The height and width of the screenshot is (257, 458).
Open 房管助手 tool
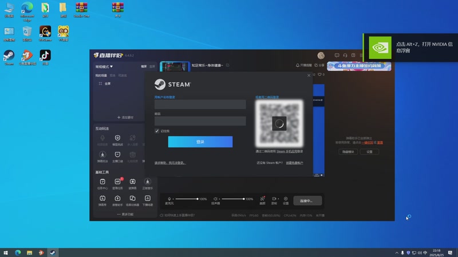[117, 200]
